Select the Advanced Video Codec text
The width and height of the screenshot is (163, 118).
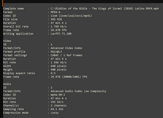pos(66,48)
